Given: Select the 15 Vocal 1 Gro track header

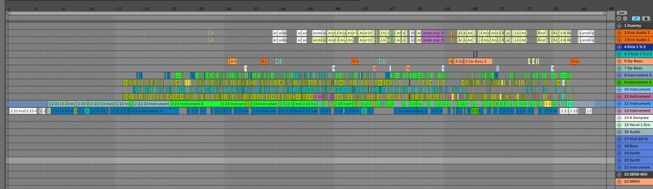Looking at the screenshot, I should click(x=634, y=125).
